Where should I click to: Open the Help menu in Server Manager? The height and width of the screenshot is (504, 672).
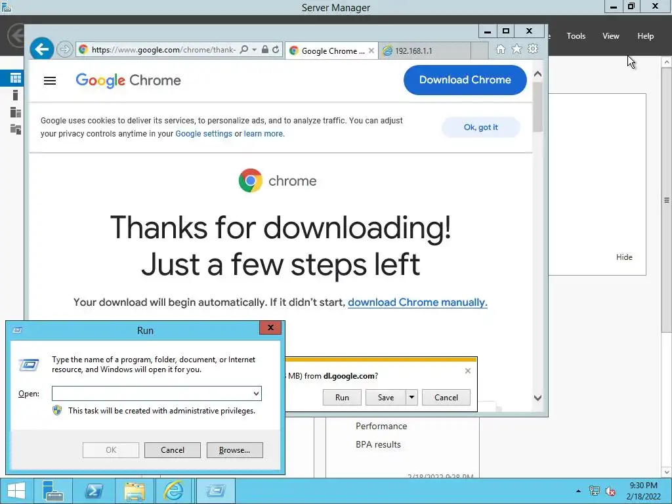pyautogui.click(x=645, y=36)
